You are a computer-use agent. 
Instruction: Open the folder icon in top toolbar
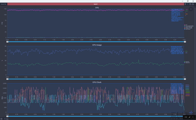[x=190, y=4]
